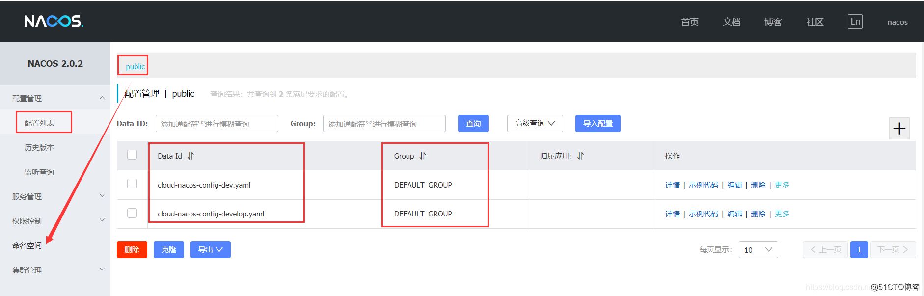Open the 高级查询 advanced query dropdown
This screenshot has height=296, width=924.
(535, 124)
